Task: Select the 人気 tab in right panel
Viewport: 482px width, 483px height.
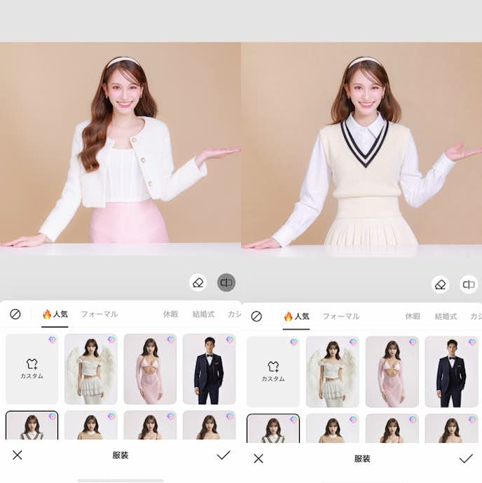Action: tap(296, 316)
